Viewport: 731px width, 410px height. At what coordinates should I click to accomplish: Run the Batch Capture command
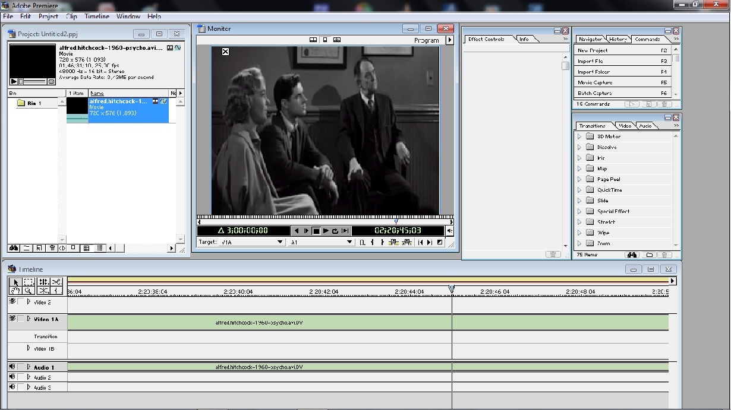point(623,93)
